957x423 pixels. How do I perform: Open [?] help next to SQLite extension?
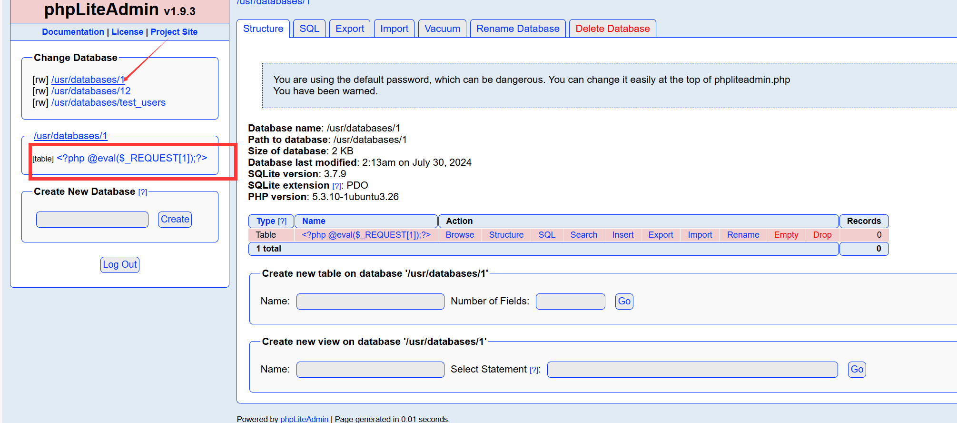pyautogui.click(x=337, y=186)
